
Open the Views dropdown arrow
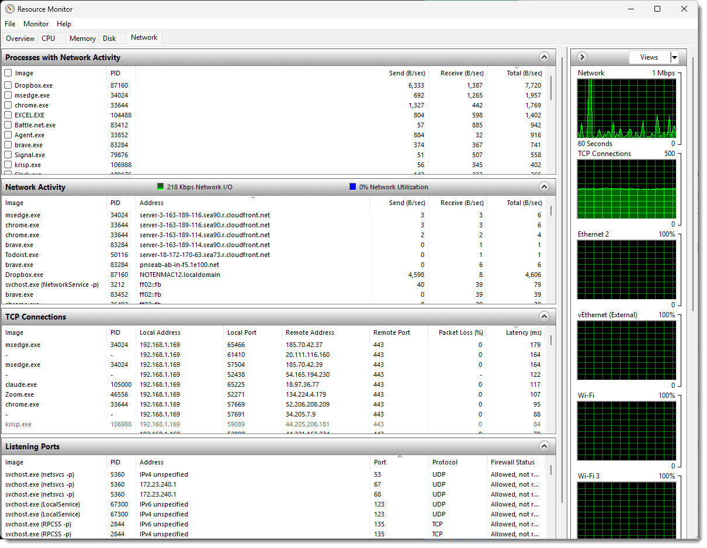click(674, 57)
